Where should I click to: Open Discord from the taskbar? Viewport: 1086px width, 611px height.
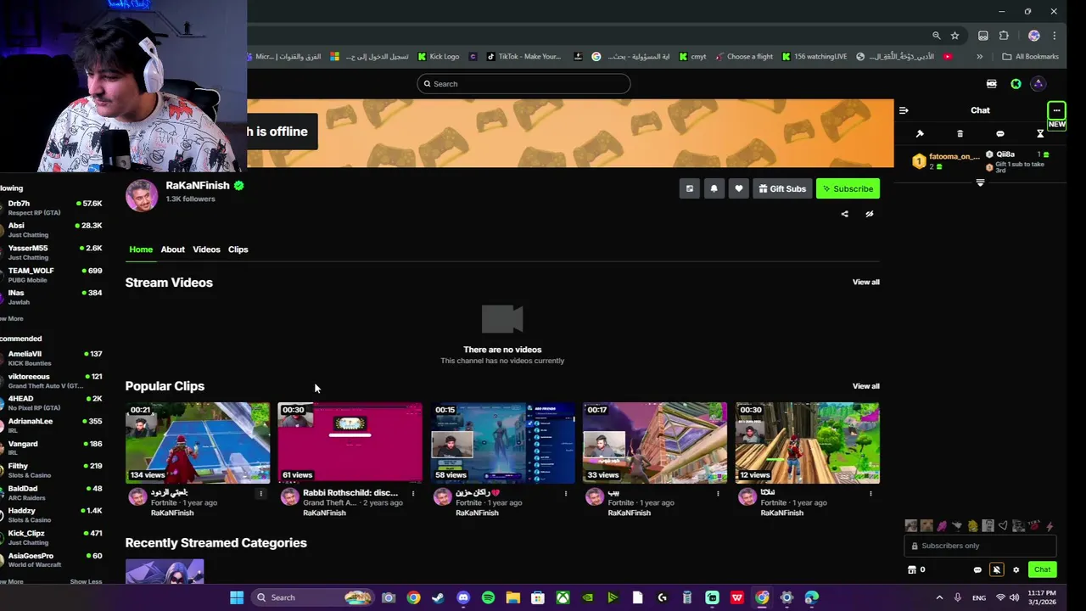[463, 597]
